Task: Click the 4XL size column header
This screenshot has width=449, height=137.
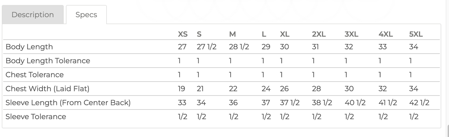Action: (386, 34)
